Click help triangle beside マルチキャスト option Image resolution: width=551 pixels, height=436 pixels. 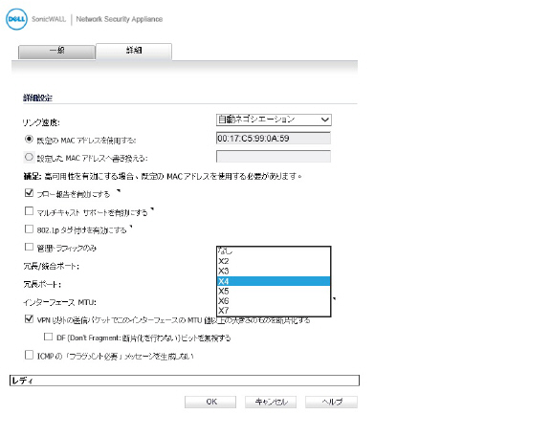(x=152, y=209)
